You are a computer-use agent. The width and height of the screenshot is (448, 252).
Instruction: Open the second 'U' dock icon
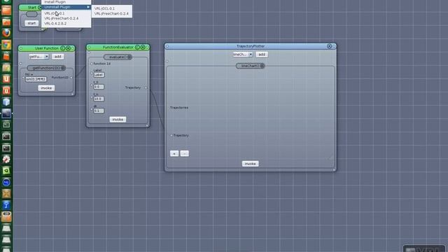6,90
